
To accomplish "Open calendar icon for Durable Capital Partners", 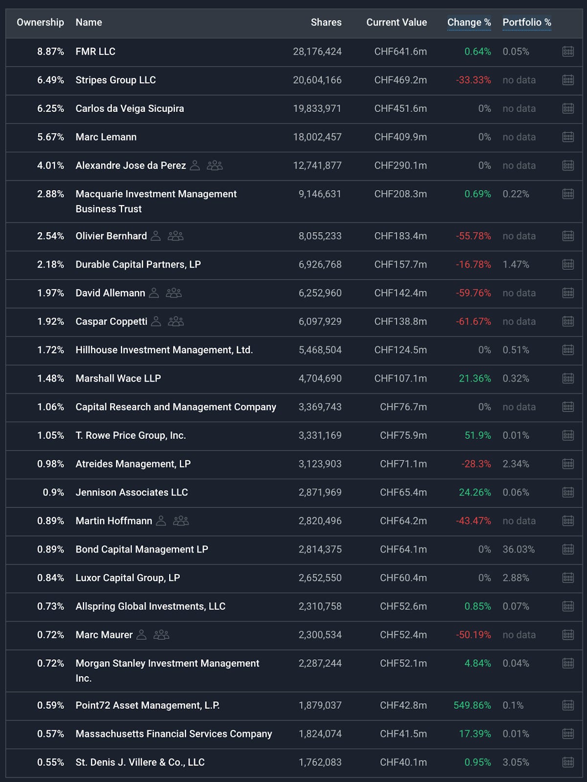I will click(568, 264).
